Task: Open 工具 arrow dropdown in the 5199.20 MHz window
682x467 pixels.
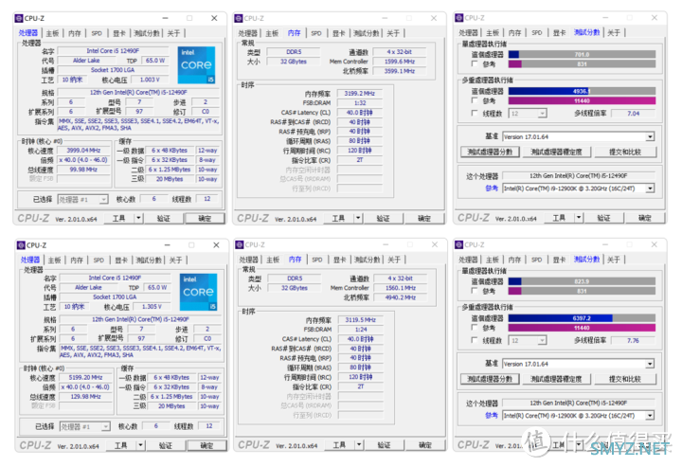Action: click(x=140, y=445)
